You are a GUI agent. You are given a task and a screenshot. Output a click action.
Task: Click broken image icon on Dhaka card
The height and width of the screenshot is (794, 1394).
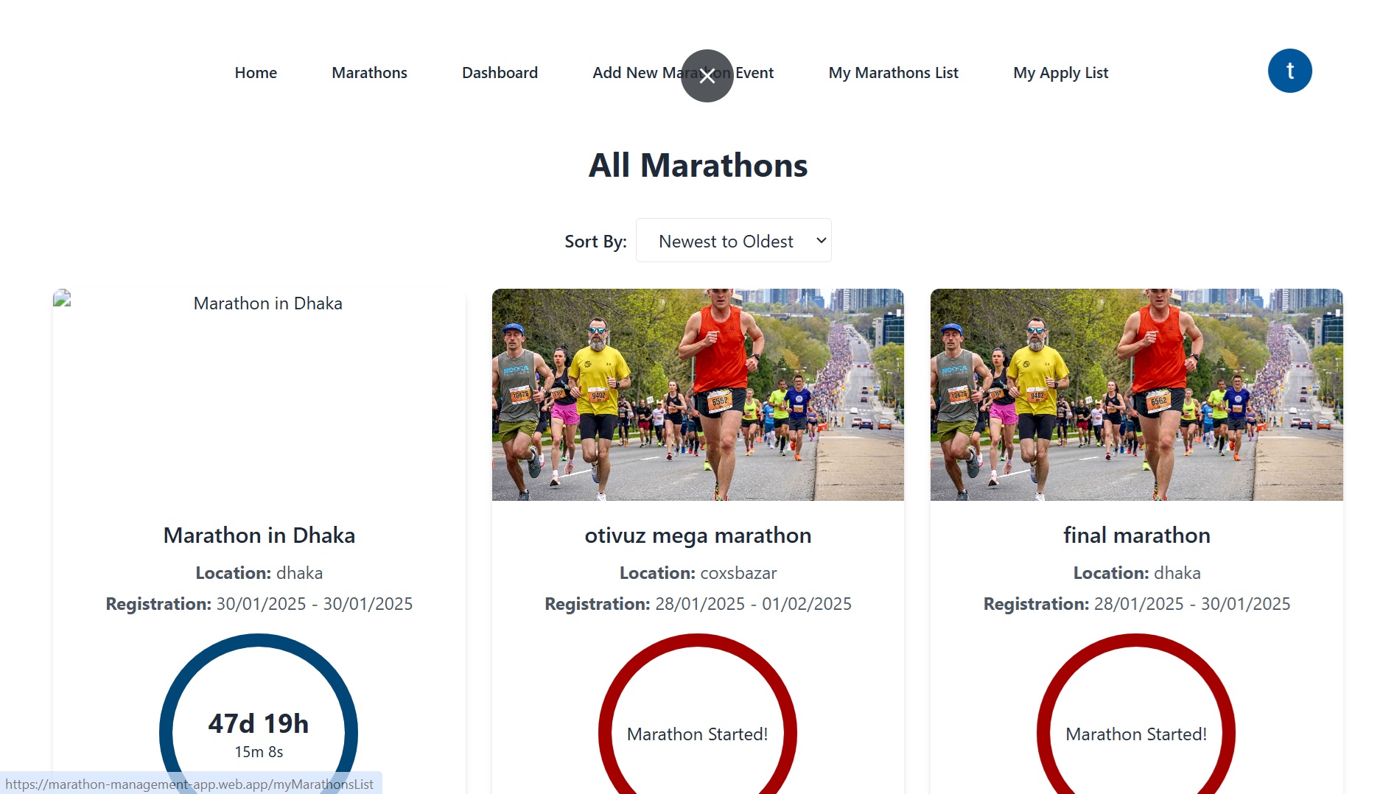(63, 298)
